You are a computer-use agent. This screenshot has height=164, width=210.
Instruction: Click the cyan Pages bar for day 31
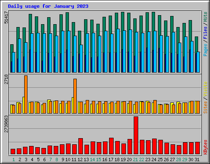(198, 62)
